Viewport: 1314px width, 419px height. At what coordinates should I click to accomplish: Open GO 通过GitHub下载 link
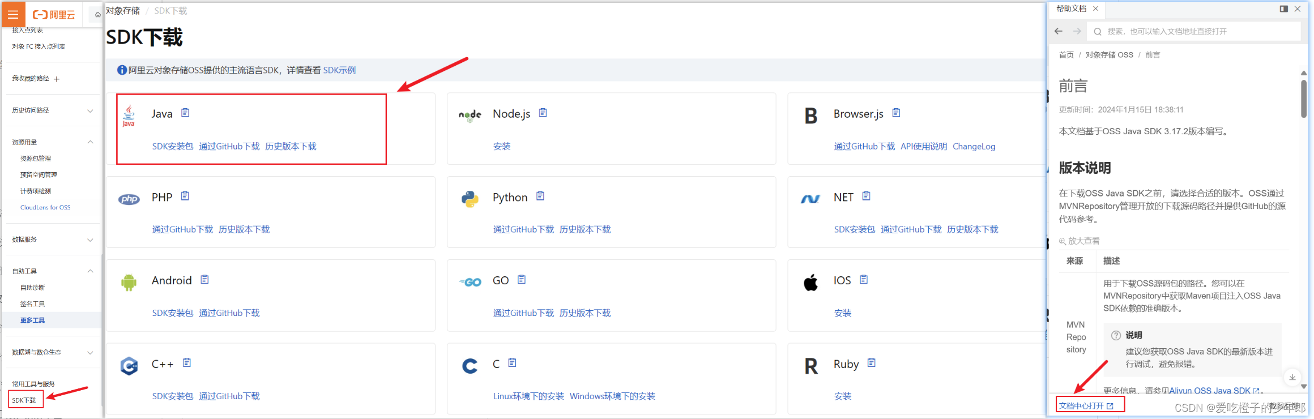(x=523, y=313)
